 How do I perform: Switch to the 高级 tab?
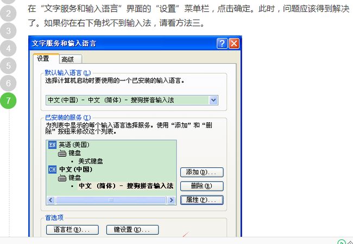[71, 59]
